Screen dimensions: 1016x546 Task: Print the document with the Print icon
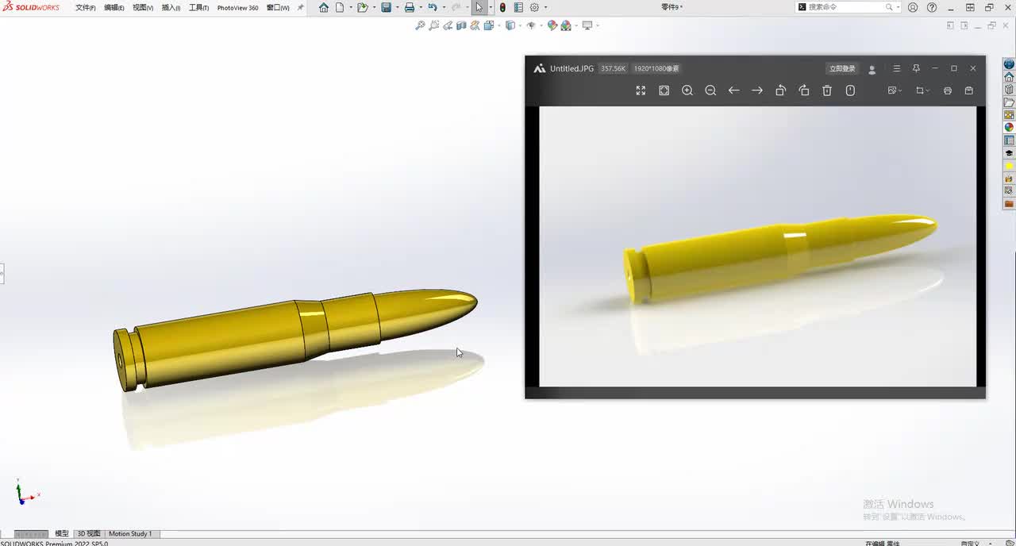(409, 7)
